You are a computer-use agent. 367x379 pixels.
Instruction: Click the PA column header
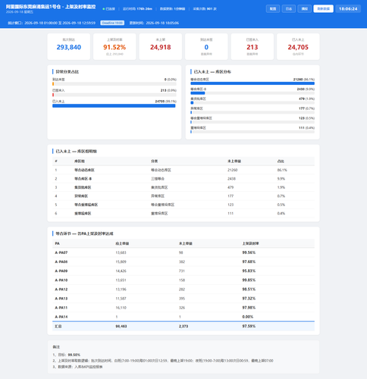pos(58,243)
